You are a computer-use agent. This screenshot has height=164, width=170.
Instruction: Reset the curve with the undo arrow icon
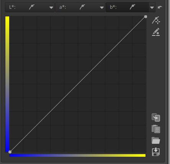(x=160, y=7)
